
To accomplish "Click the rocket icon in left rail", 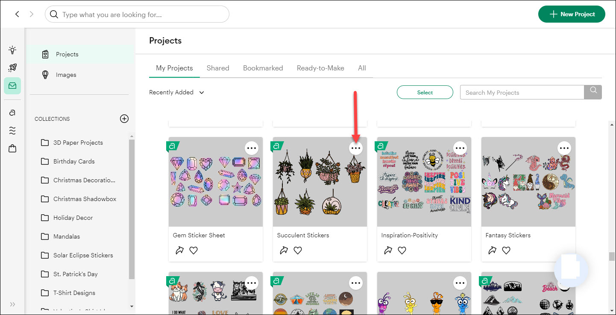I will pos(12,68).
